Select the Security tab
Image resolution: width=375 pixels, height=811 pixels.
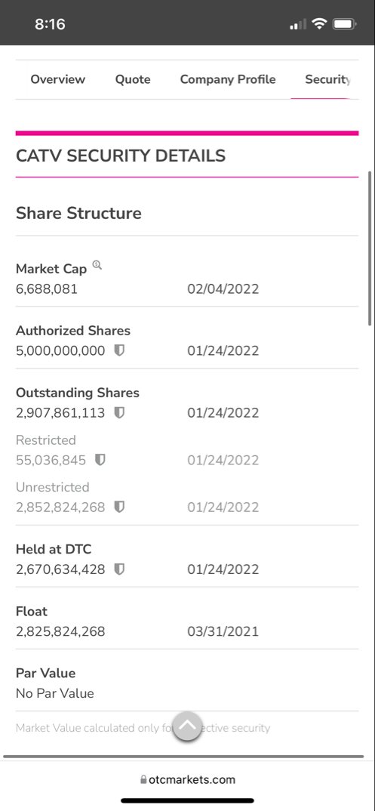click(327, 79)
